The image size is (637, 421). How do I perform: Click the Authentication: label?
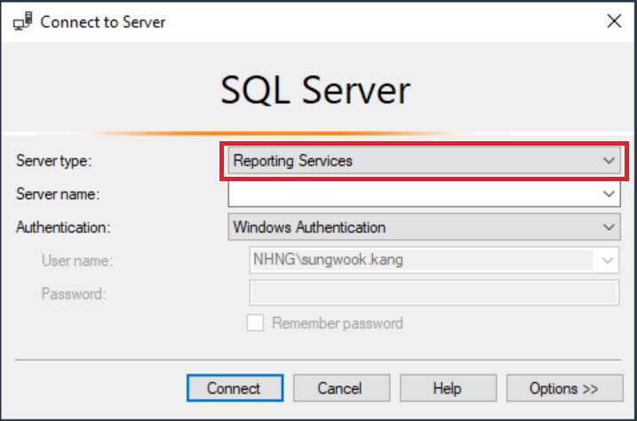point(63,227)
